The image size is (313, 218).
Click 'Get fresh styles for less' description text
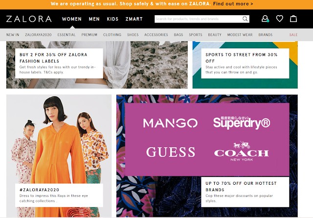pos(58,69)
